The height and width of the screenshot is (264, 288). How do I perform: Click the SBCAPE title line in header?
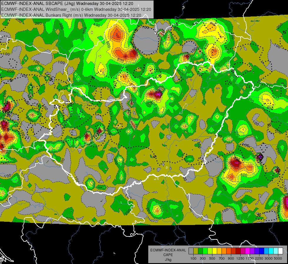pyautogui.click(x=67, y=4)
